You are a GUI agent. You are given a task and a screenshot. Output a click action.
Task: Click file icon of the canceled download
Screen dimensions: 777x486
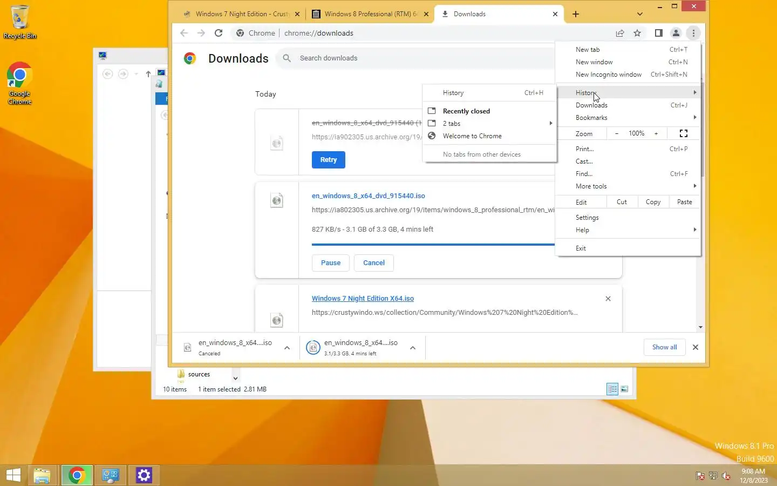(x=277, y=143)
